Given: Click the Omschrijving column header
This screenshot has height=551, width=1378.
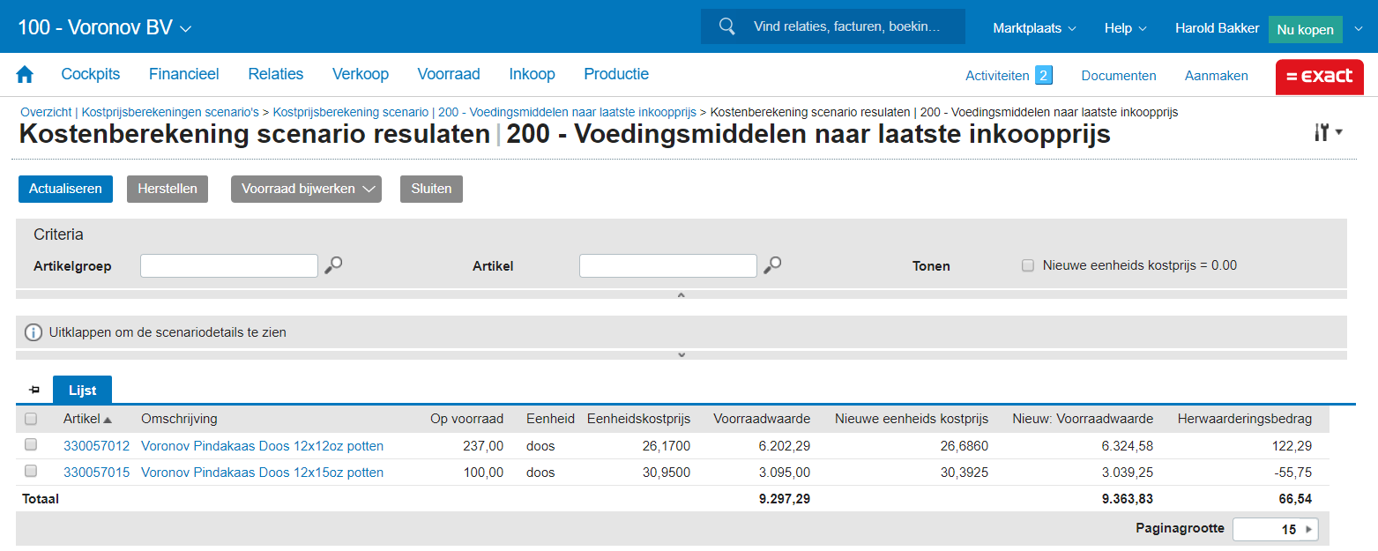Looking at the screenshot, I should click(x=179, y=419).
